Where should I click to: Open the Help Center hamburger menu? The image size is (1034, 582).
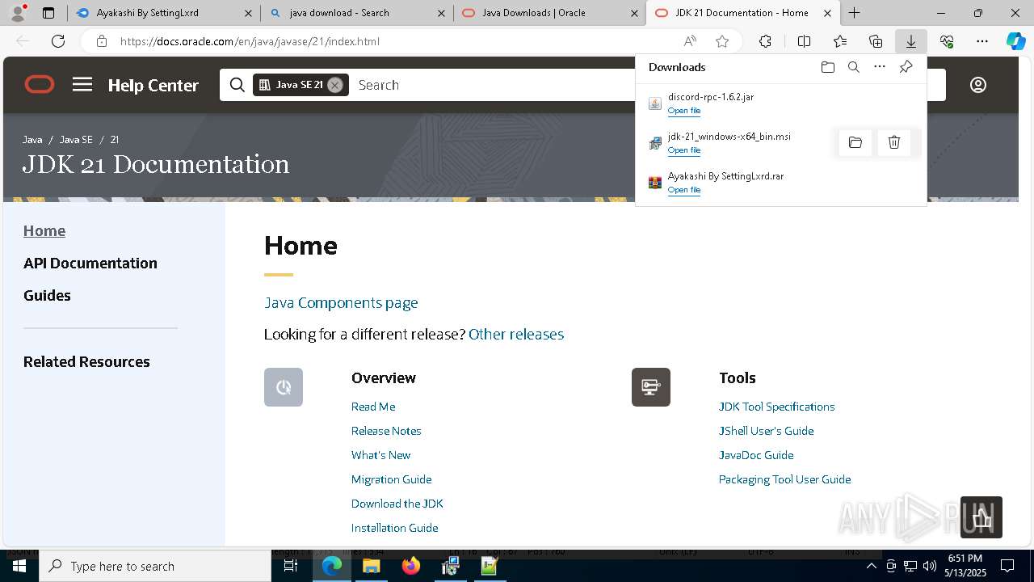tap(82, 85)
